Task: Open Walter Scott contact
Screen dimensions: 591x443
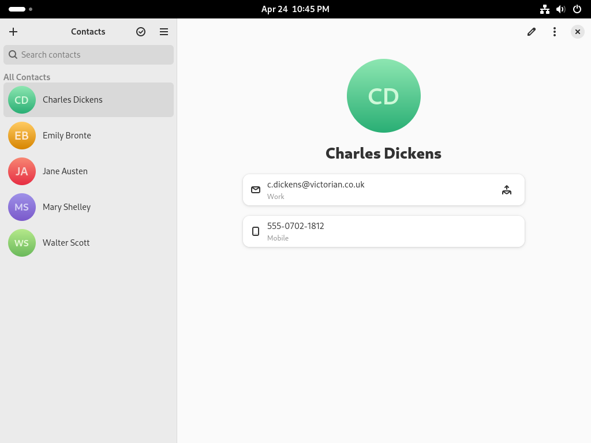Action: [x=88, y=243]
